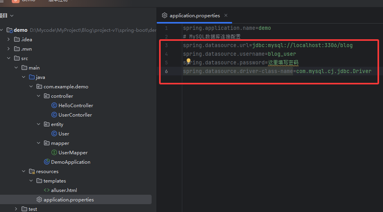
Task: Select UserContorller in the project tree
Action: click(75, 115)
